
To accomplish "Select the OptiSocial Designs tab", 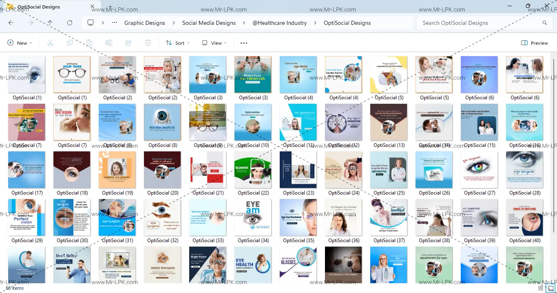I will tap(39, 7).
